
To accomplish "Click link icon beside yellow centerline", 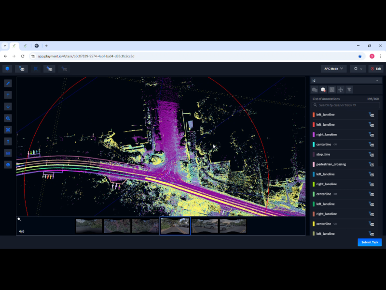I will pos(335,224).
